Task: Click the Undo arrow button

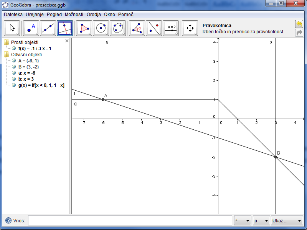Action: point(299,24)
